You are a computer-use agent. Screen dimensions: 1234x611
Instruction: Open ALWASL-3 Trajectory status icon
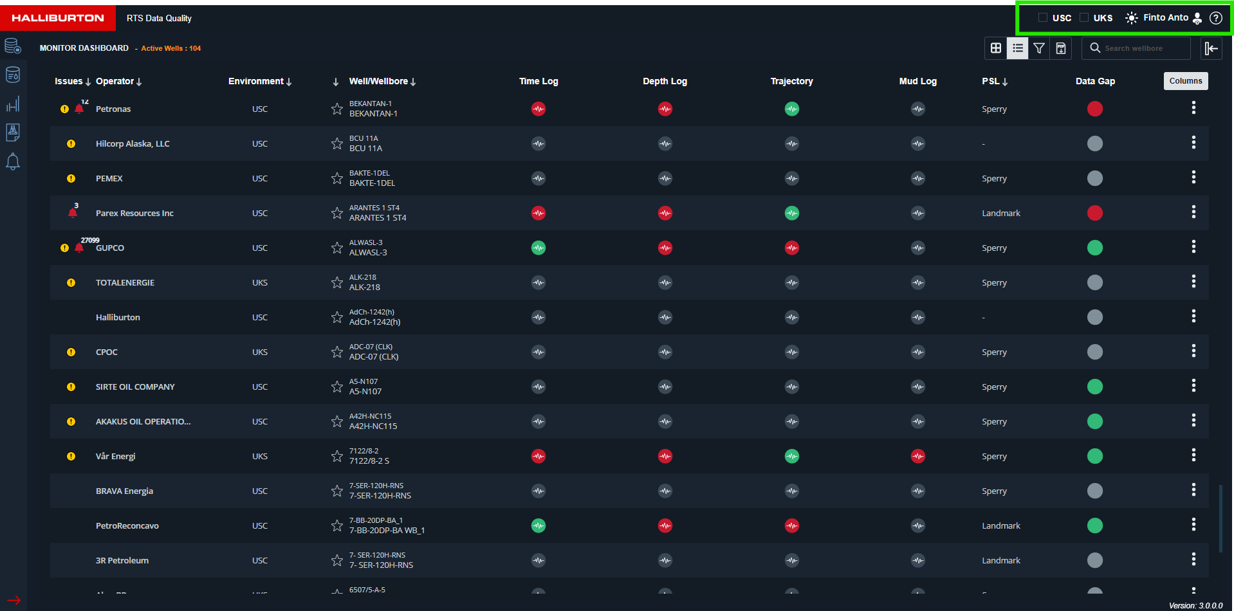click(x=792, y=248)
